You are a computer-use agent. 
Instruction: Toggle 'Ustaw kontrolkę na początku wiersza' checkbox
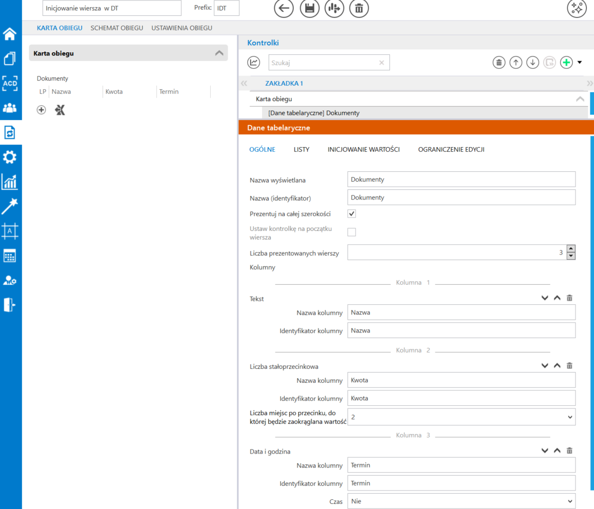pyautogui.click(x=351, y=232)
